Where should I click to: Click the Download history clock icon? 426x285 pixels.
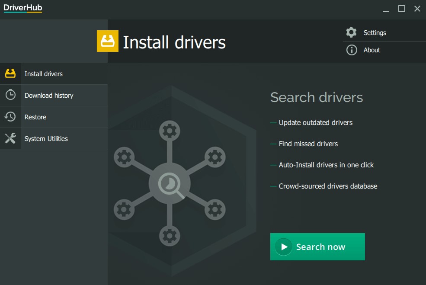pos(10,95)
